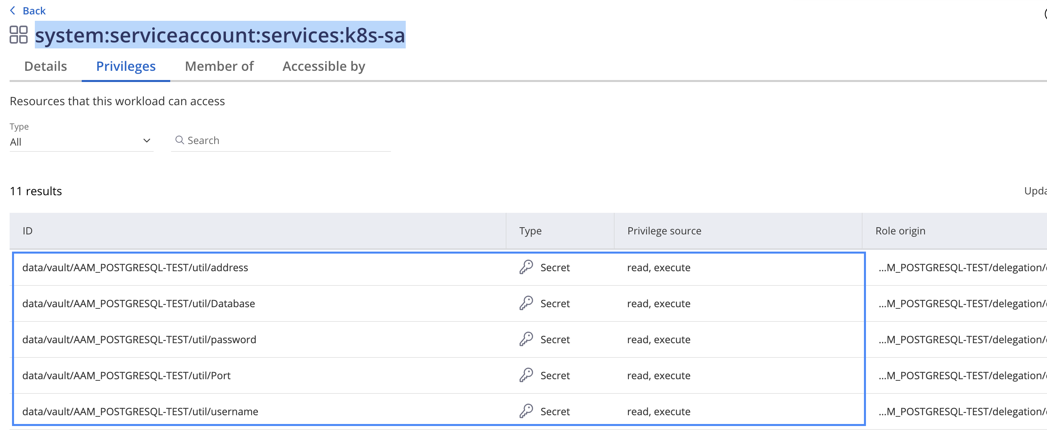This screenshot has height=432, width=1047.
Task: Click Secret type in util/password row
Action: click(555, 340)
